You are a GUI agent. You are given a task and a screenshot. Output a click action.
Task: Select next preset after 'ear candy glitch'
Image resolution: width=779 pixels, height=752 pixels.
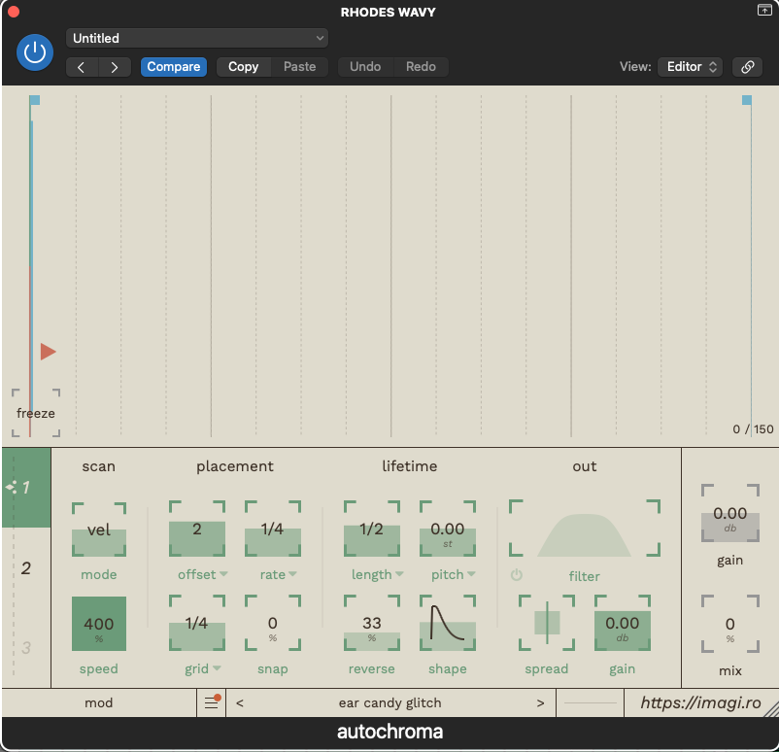point(540,702)
